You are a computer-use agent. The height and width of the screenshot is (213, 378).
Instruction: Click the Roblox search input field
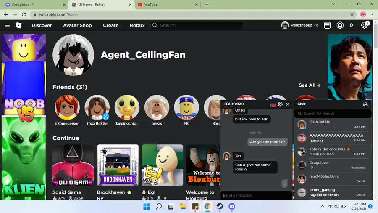[197, 25]
